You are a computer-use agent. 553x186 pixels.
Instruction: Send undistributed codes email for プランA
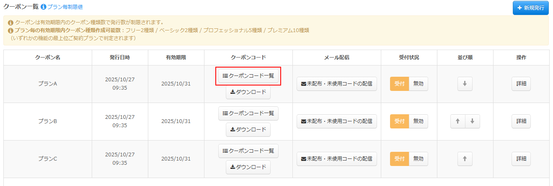337,84
